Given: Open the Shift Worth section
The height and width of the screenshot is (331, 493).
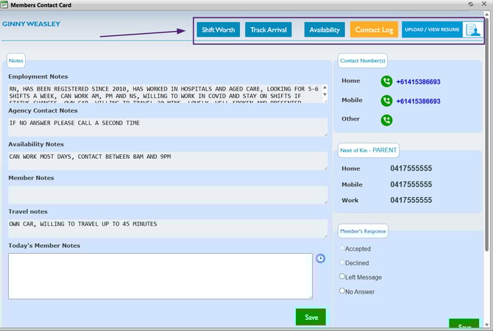Looking at the screenshot, I should [x=219, y=30].
